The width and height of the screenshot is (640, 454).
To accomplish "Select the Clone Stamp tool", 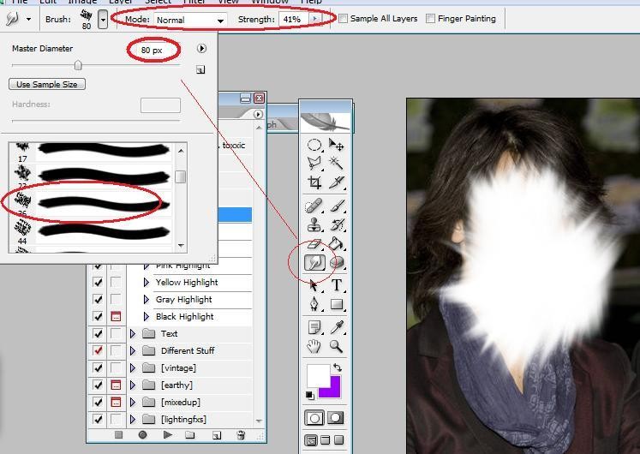I will tap(314, 224).
